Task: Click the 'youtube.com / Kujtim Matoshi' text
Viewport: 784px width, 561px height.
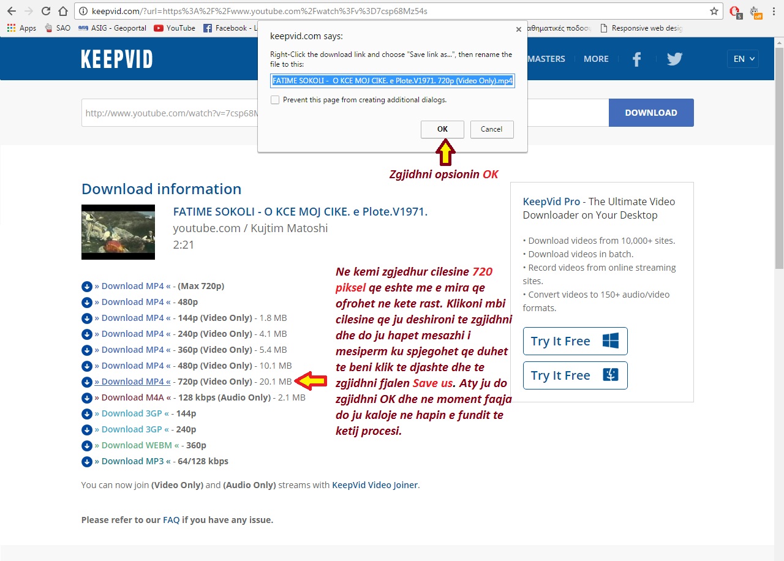Action: pyautogui.click(x=251, y=228)
